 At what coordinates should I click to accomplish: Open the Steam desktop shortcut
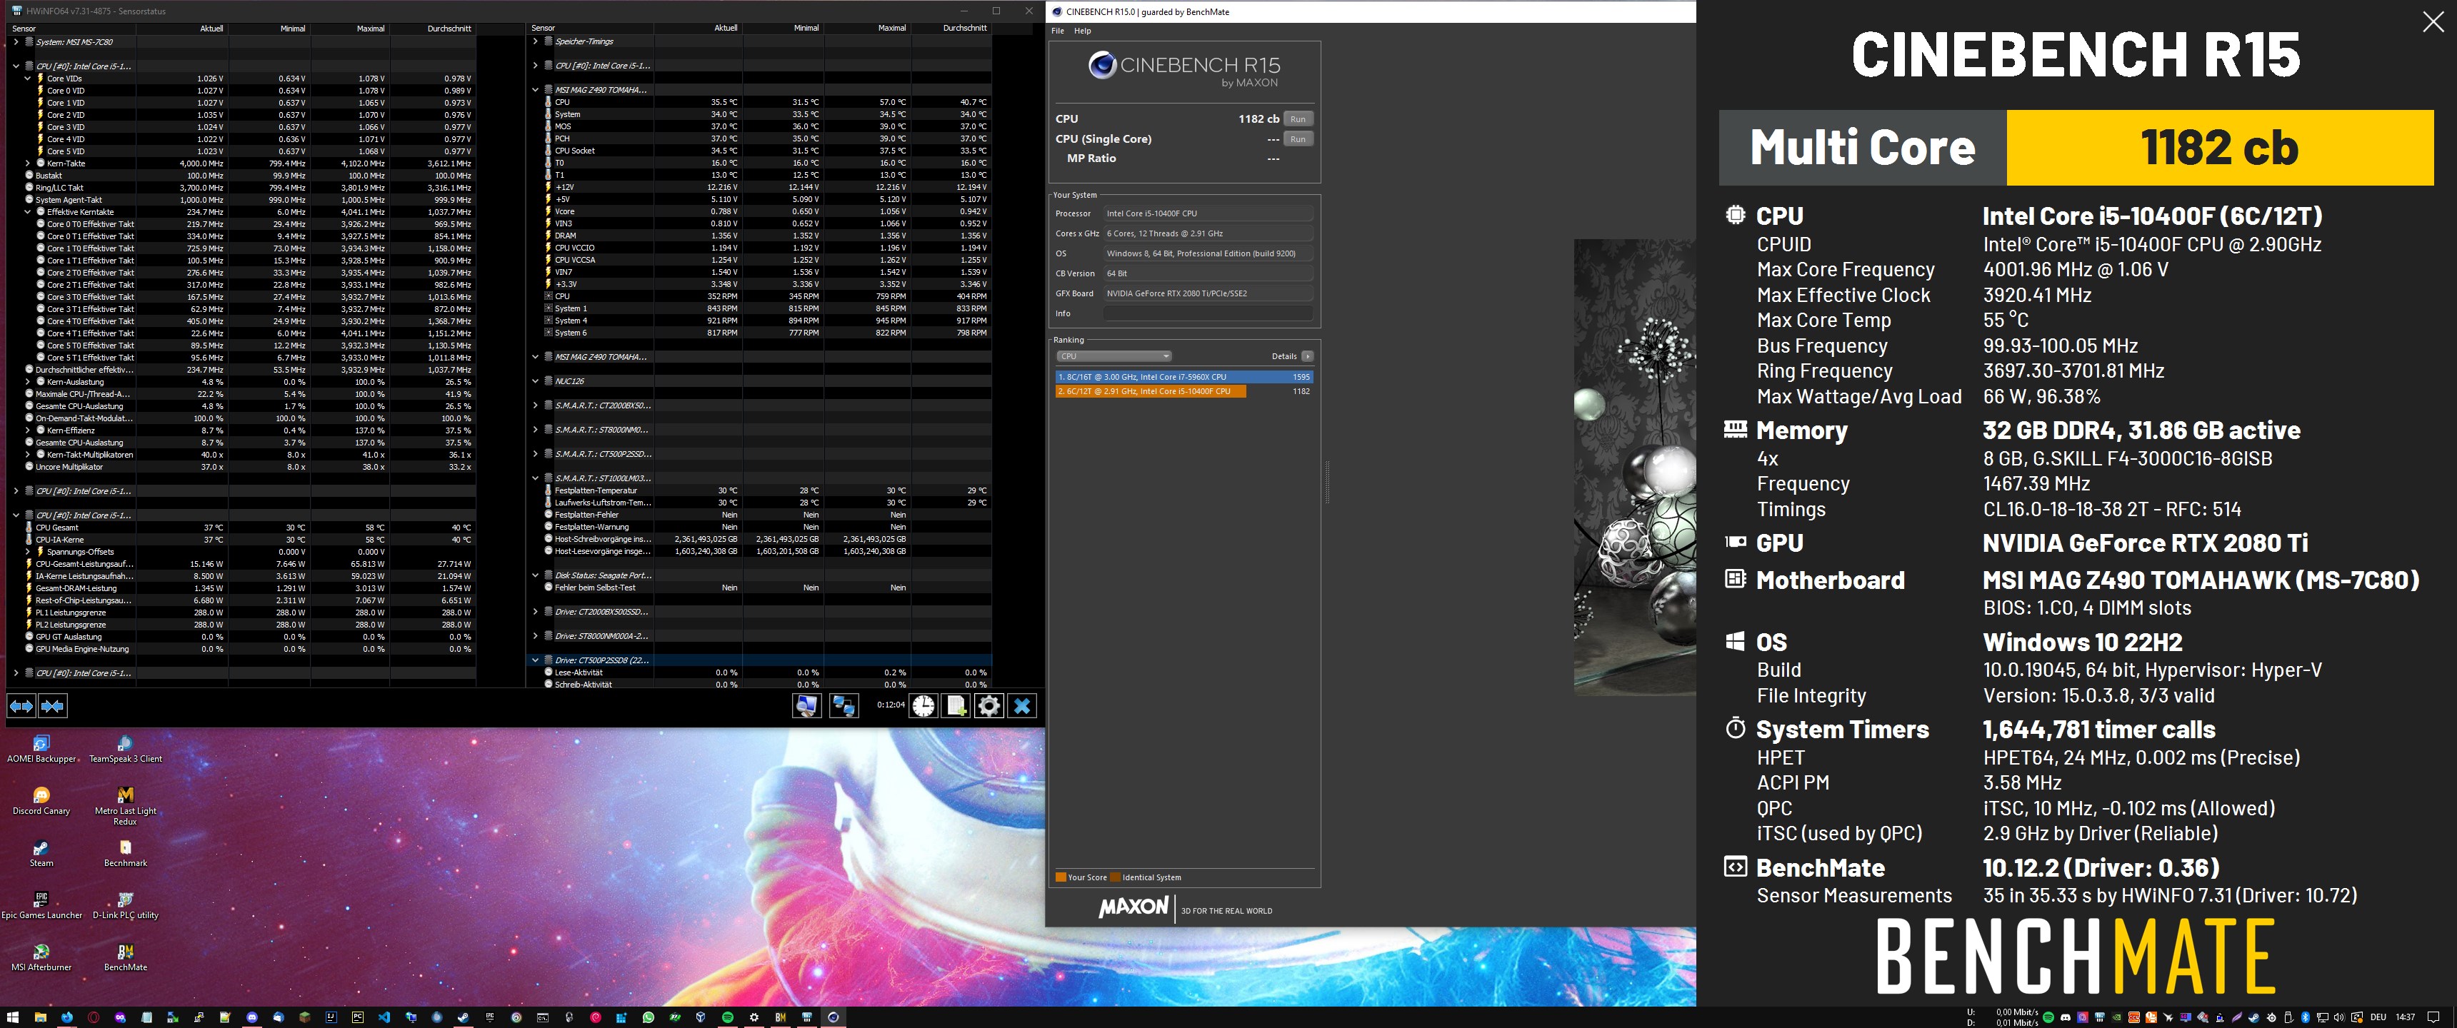41,854
